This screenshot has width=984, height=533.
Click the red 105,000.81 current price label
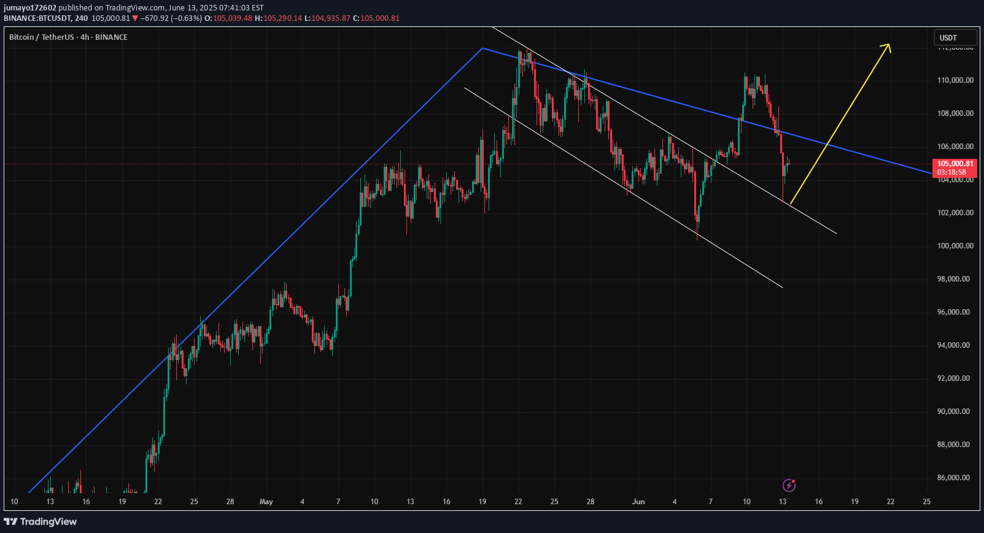click(955, 164)
